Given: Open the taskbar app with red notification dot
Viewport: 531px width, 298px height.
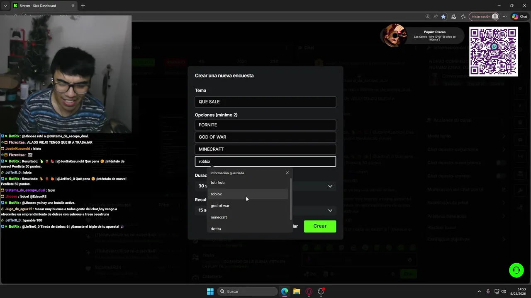Looking at the screenshot, I should click(x=321, y=291).
